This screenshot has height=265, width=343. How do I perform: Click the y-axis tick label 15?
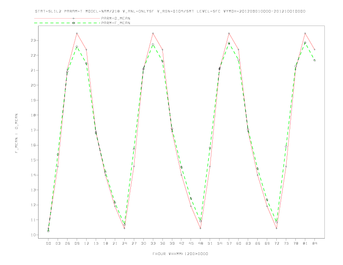click(x=33, y=160)
